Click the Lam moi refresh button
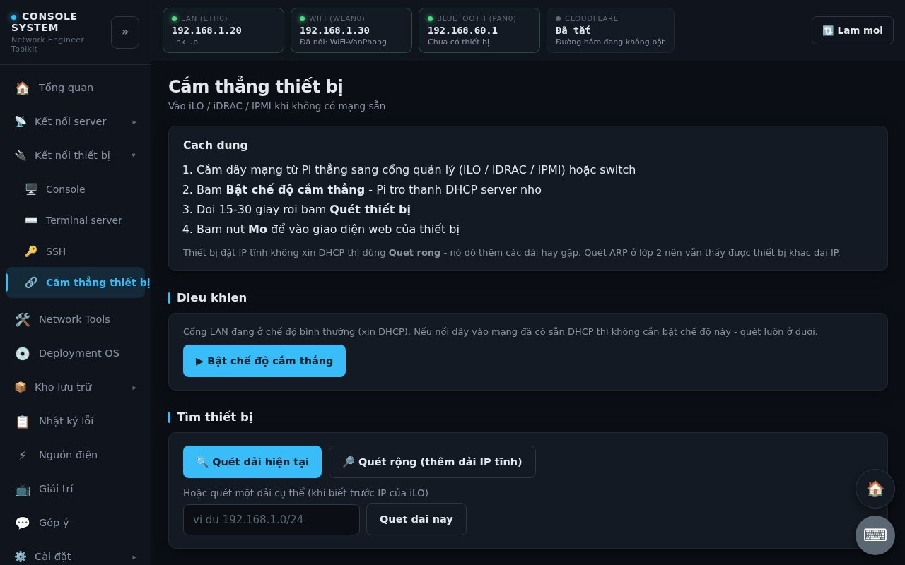This screenshot has height=565, width=905. (x=853, y=30)
